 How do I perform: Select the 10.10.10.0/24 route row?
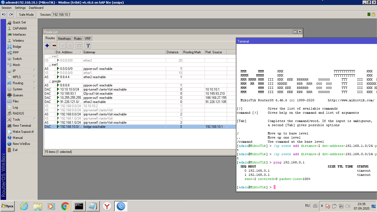[140, 89]
